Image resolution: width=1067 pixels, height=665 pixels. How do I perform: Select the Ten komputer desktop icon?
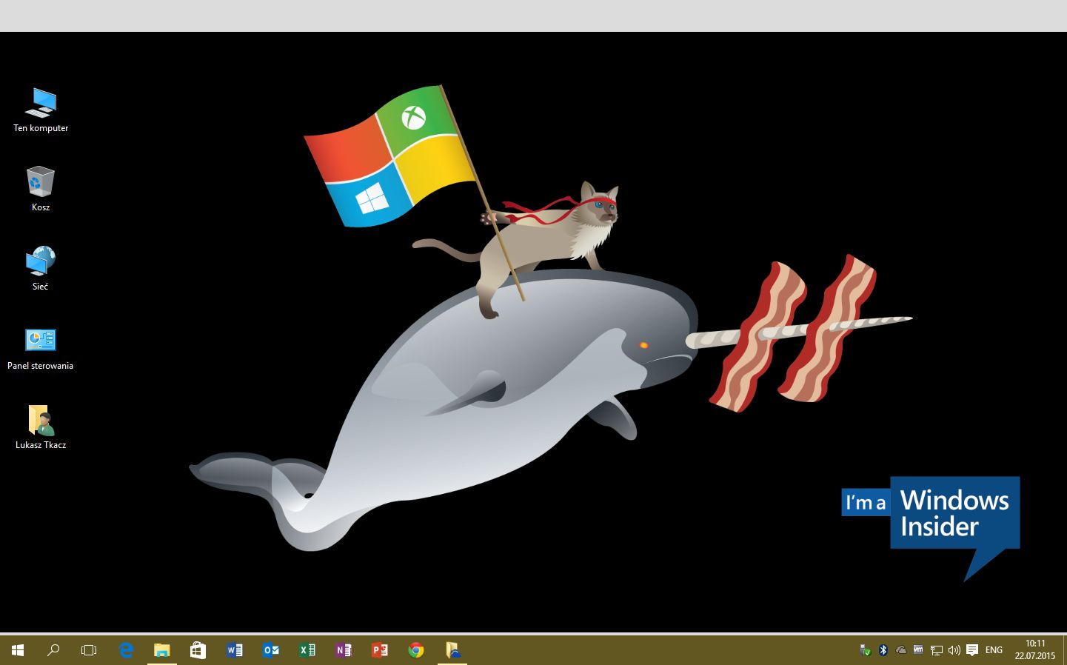pyautogui.click(x=41, y=110)
